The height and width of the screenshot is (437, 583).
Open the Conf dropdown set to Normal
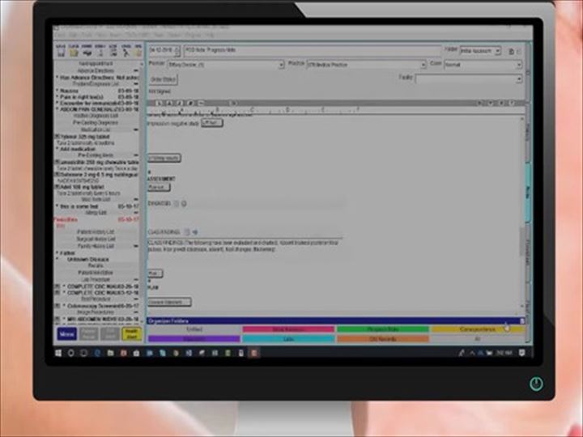pos(519,64)
